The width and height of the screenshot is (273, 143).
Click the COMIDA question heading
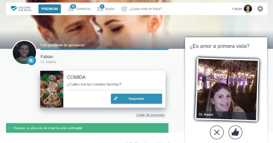tap(76, 77)
